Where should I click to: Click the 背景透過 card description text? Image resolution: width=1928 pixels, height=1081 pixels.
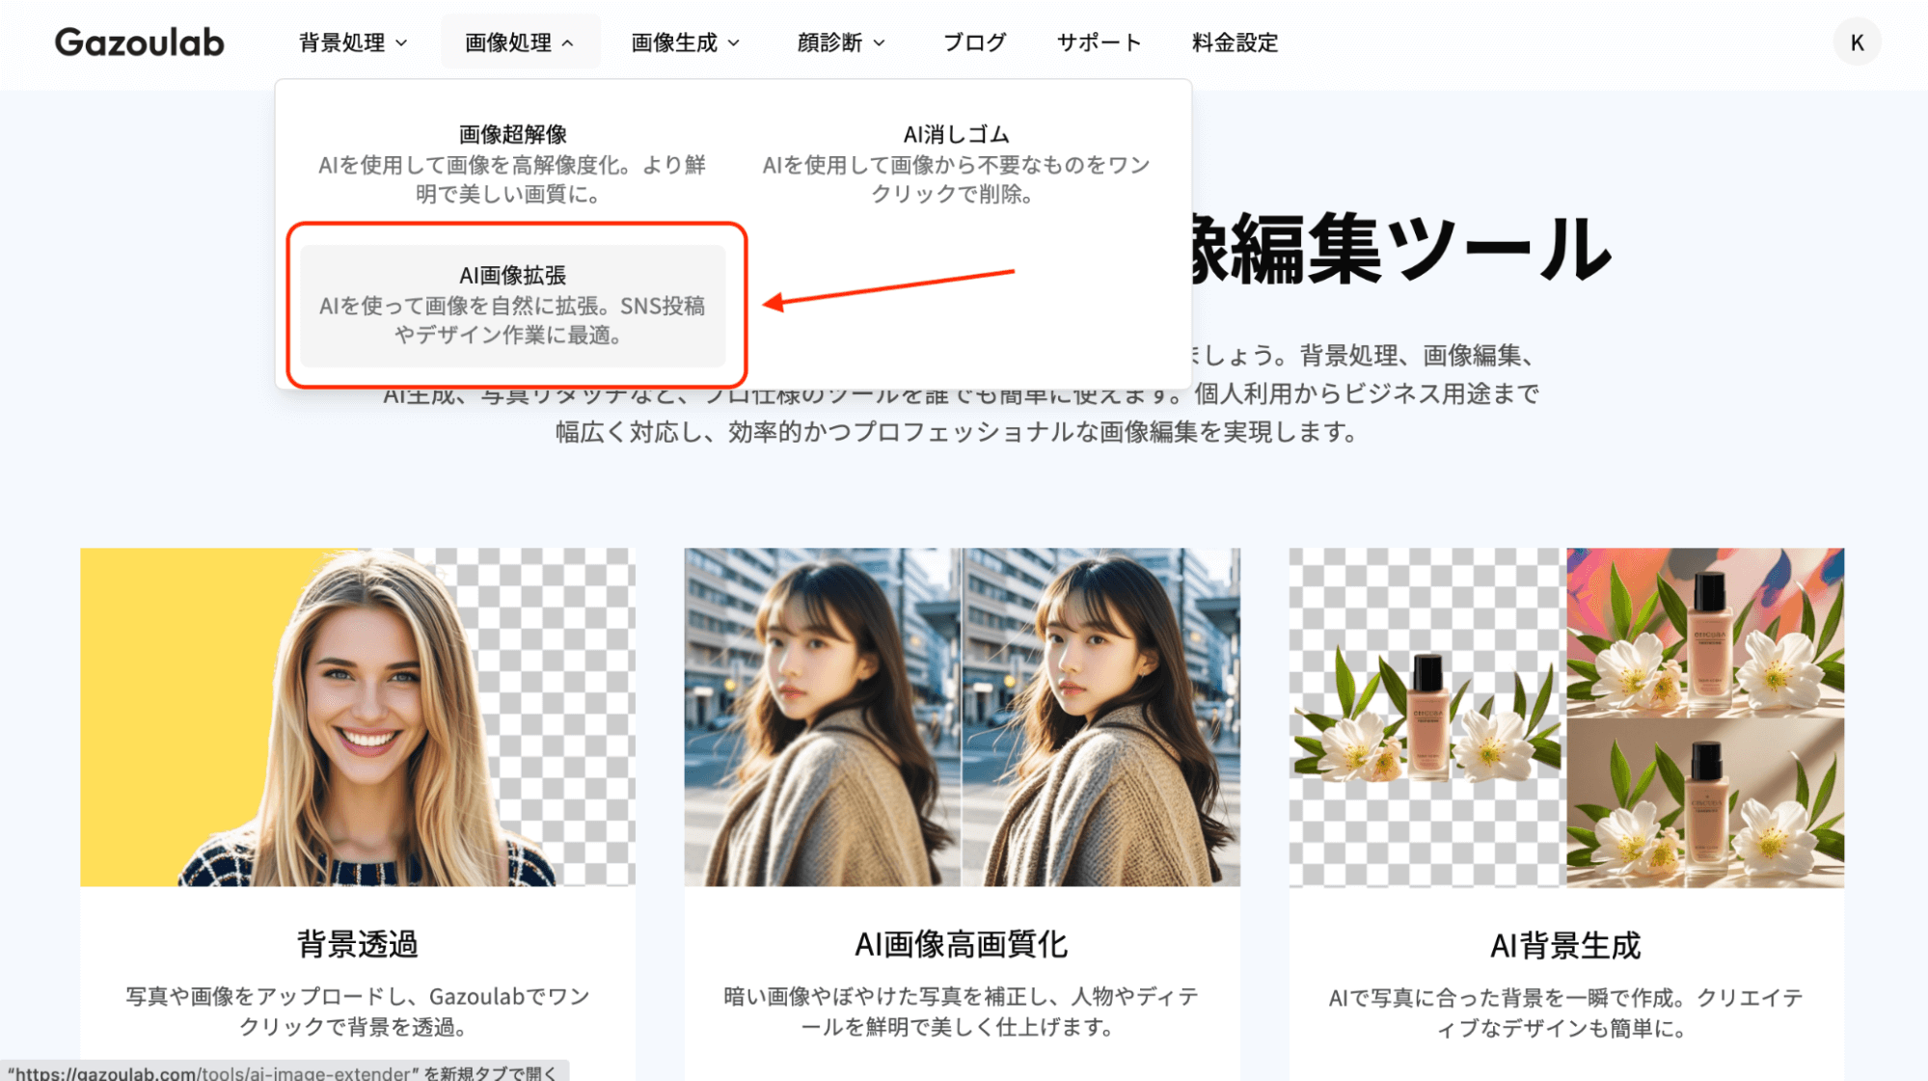coord(357,1011)
